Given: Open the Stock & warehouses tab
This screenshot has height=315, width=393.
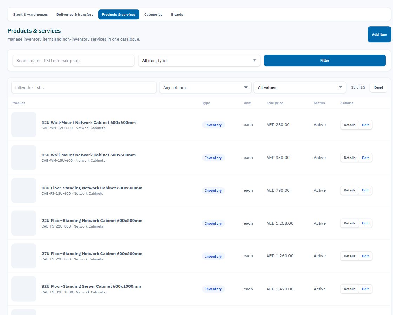Looking at the screenshot, I should [30, 14].
